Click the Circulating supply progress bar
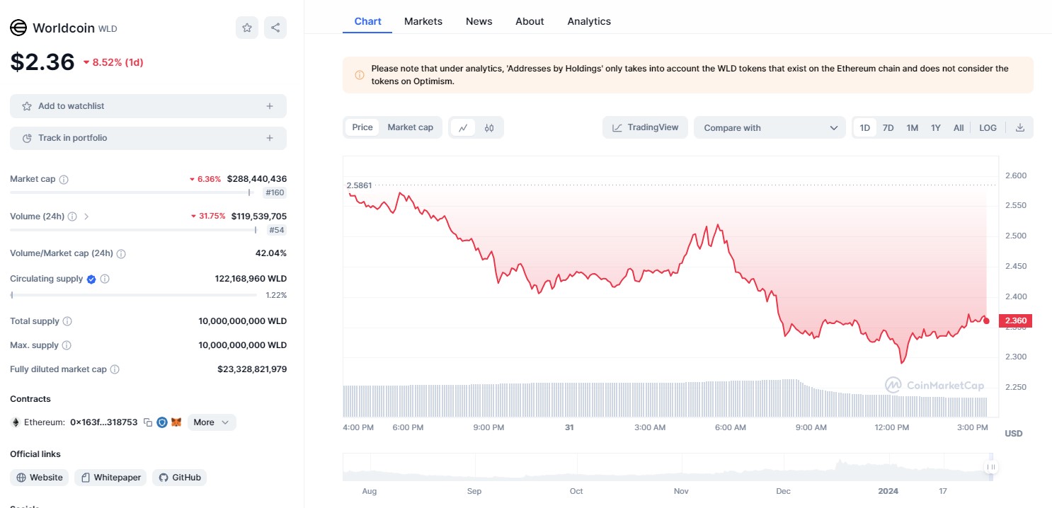This screenshot has width=1052, height=508. pos(134,295)
